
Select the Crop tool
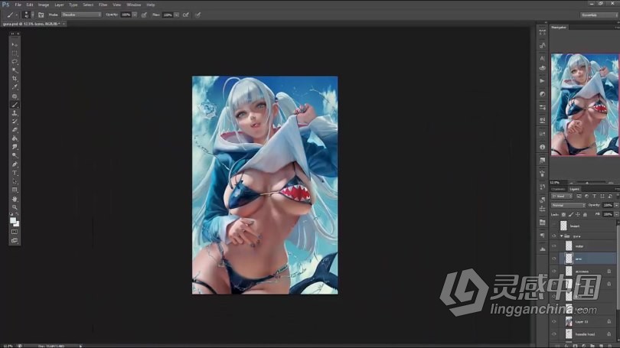(x=15, y=79)
